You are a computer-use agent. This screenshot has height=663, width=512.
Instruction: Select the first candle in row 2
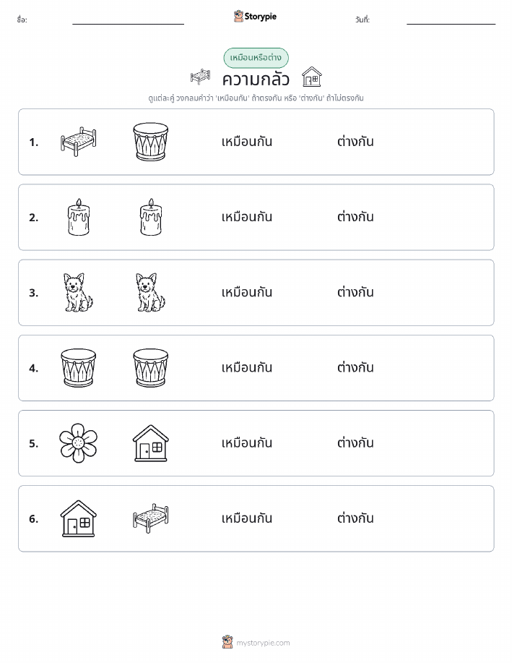pos(79,217)
